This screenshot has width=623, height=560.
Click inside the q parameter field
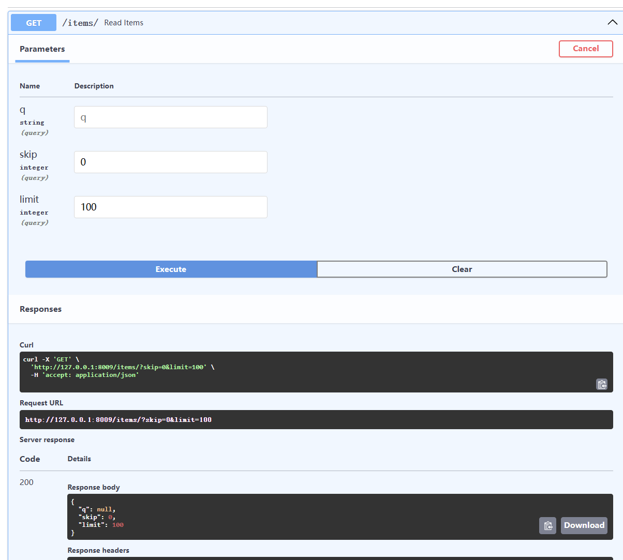(x=170, y=117)
